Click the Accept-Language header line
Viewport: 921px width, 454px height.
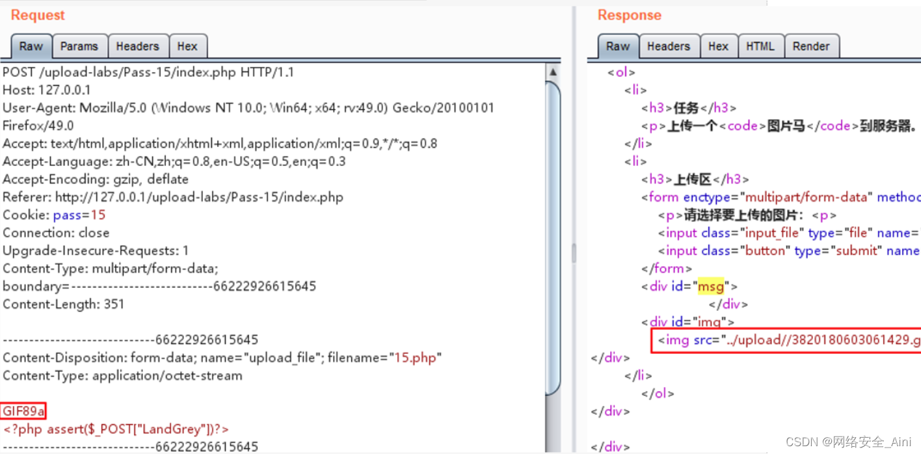[174, 161]
